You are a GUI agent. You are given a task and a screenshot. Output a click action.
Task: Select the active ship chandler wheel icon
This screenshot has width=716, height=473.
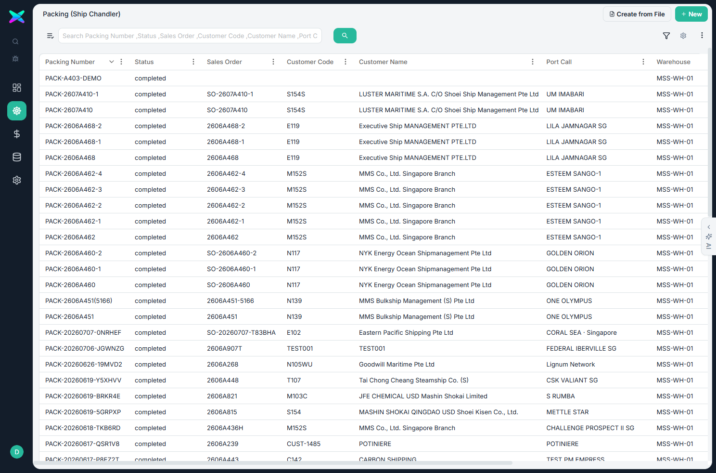tap(17, 111)
